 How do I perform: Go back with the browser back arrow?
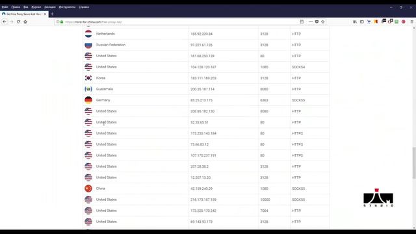[5, 21]
